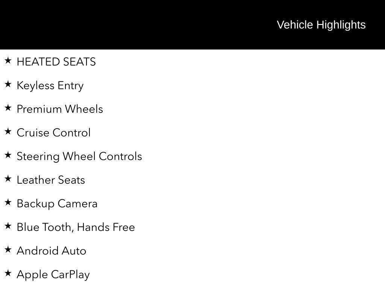
Task: Click the Keyless Entry feature text
Action: point(50,85)
